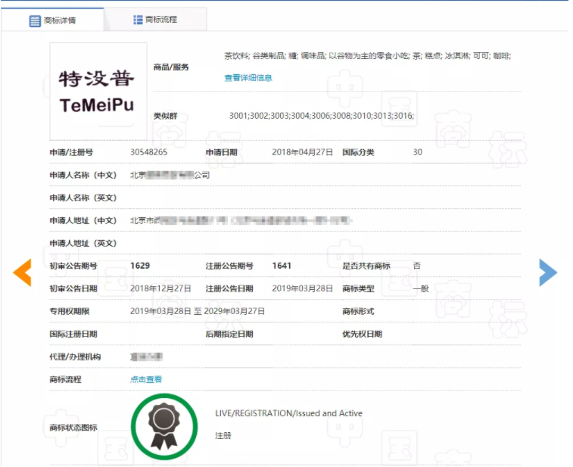Click the 申请人地址（中文） label
Screen dimensions: 573x467
tap(83, 220)
